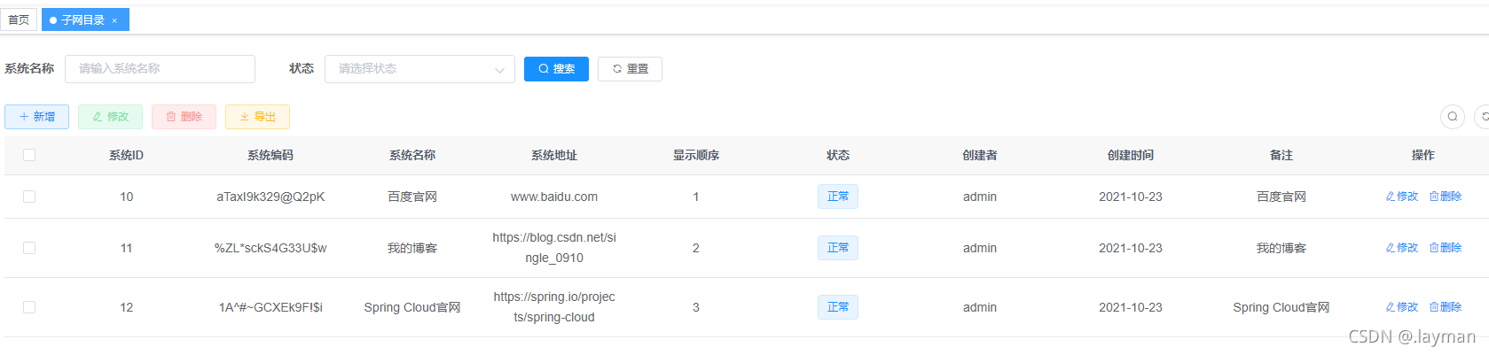The image size is (1489, 355).
Task: Click 删除 link in 我的博客 row
Action: [x=1446, y=248]
